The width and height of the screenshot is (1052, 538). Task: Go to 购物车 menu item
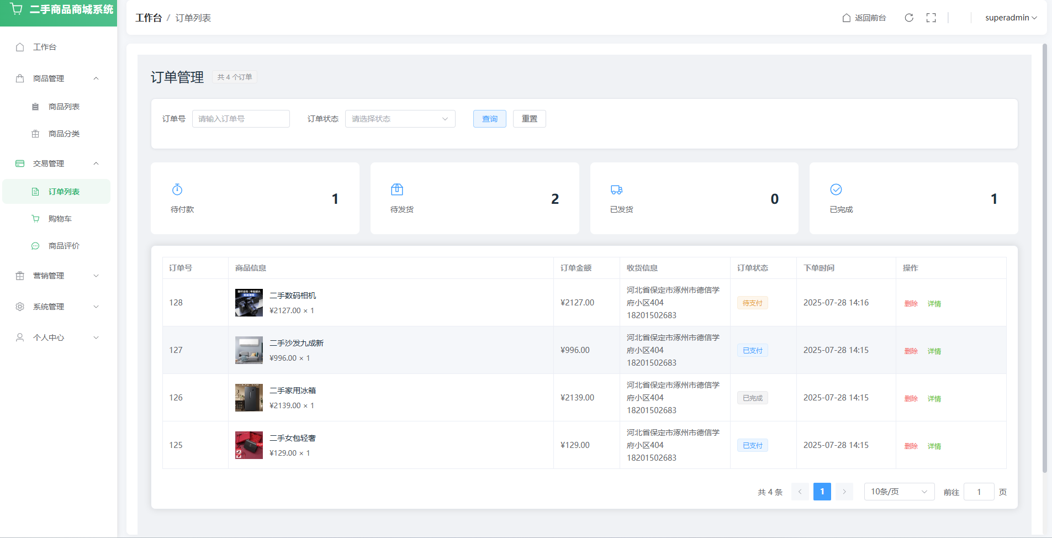[60, 219]
